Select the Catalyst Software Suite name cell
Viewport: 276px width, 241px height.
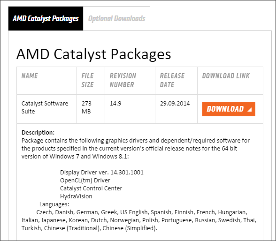point(46,109)
